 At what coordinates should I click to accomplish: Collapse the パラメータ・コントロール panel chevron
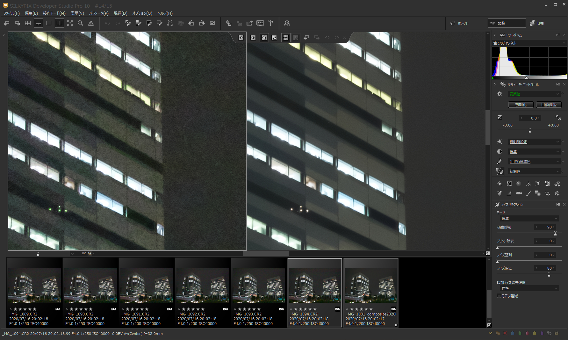click(495, 84)
